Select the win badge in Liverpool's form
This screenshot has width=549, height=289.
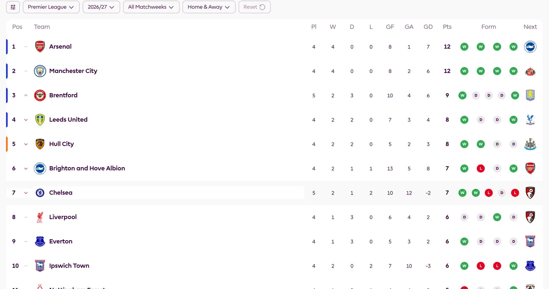coord(497,217)
